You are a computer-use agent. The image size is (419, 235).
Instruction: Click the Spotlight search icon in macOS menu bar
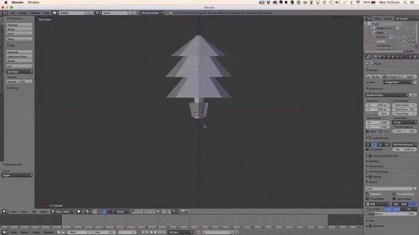[x=405, y=3]
